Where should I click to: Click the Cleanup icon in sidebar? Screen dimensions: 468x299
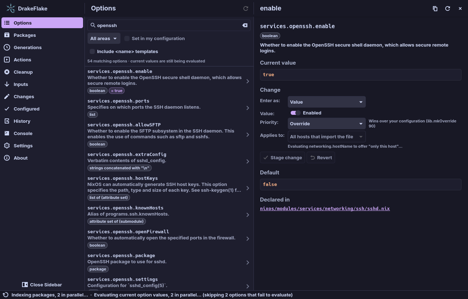7,72
